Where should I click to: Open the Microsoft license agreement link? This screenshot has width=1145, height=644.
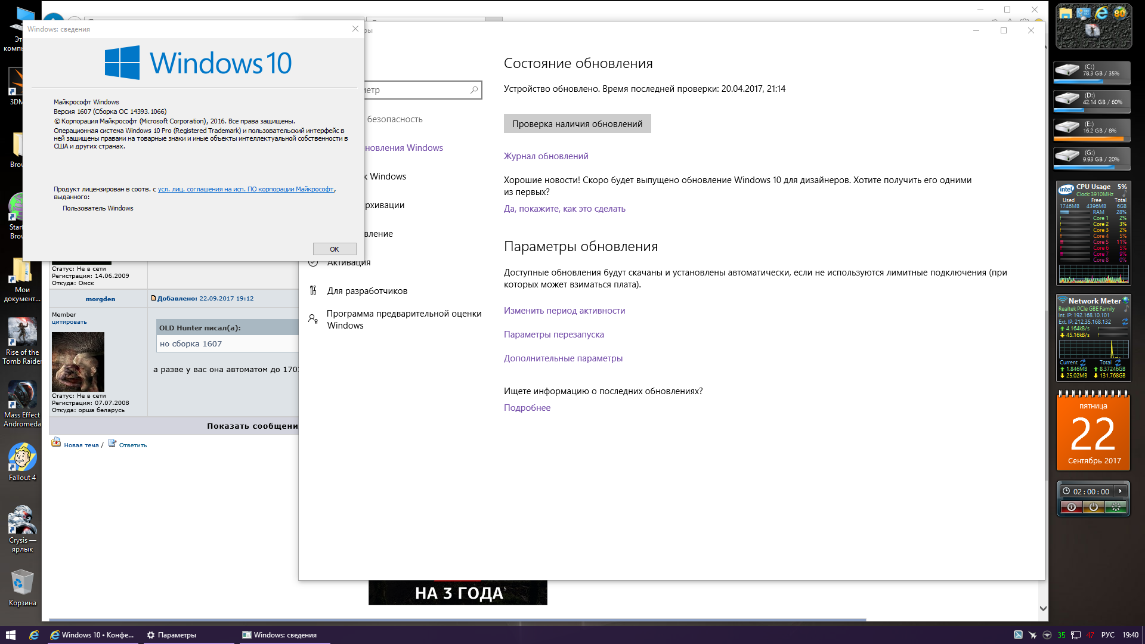click(246, 189)
